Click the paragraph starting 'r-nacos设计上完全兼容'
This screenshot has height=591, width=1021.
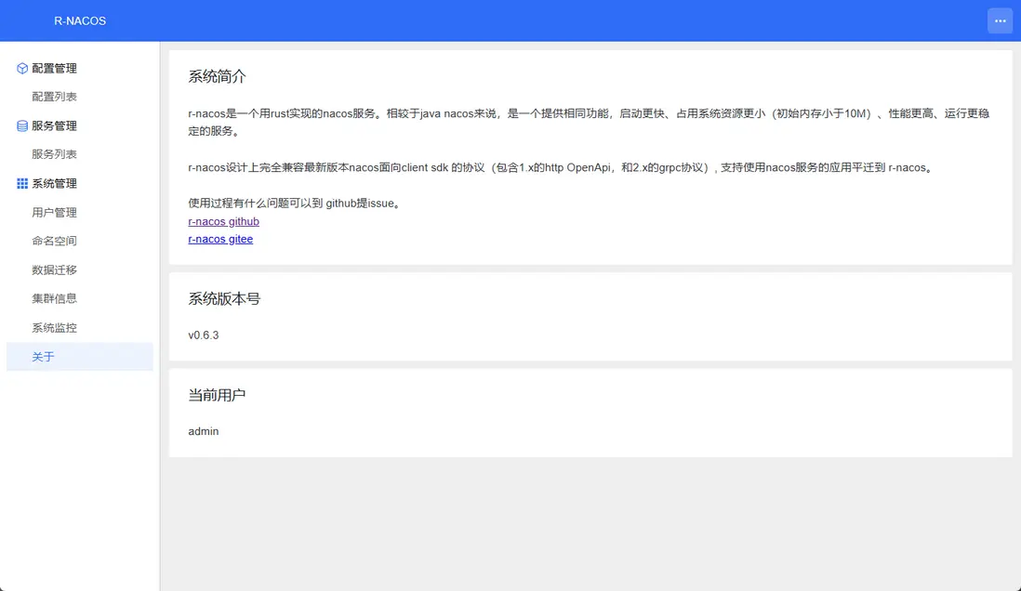(x=562, y=167)
